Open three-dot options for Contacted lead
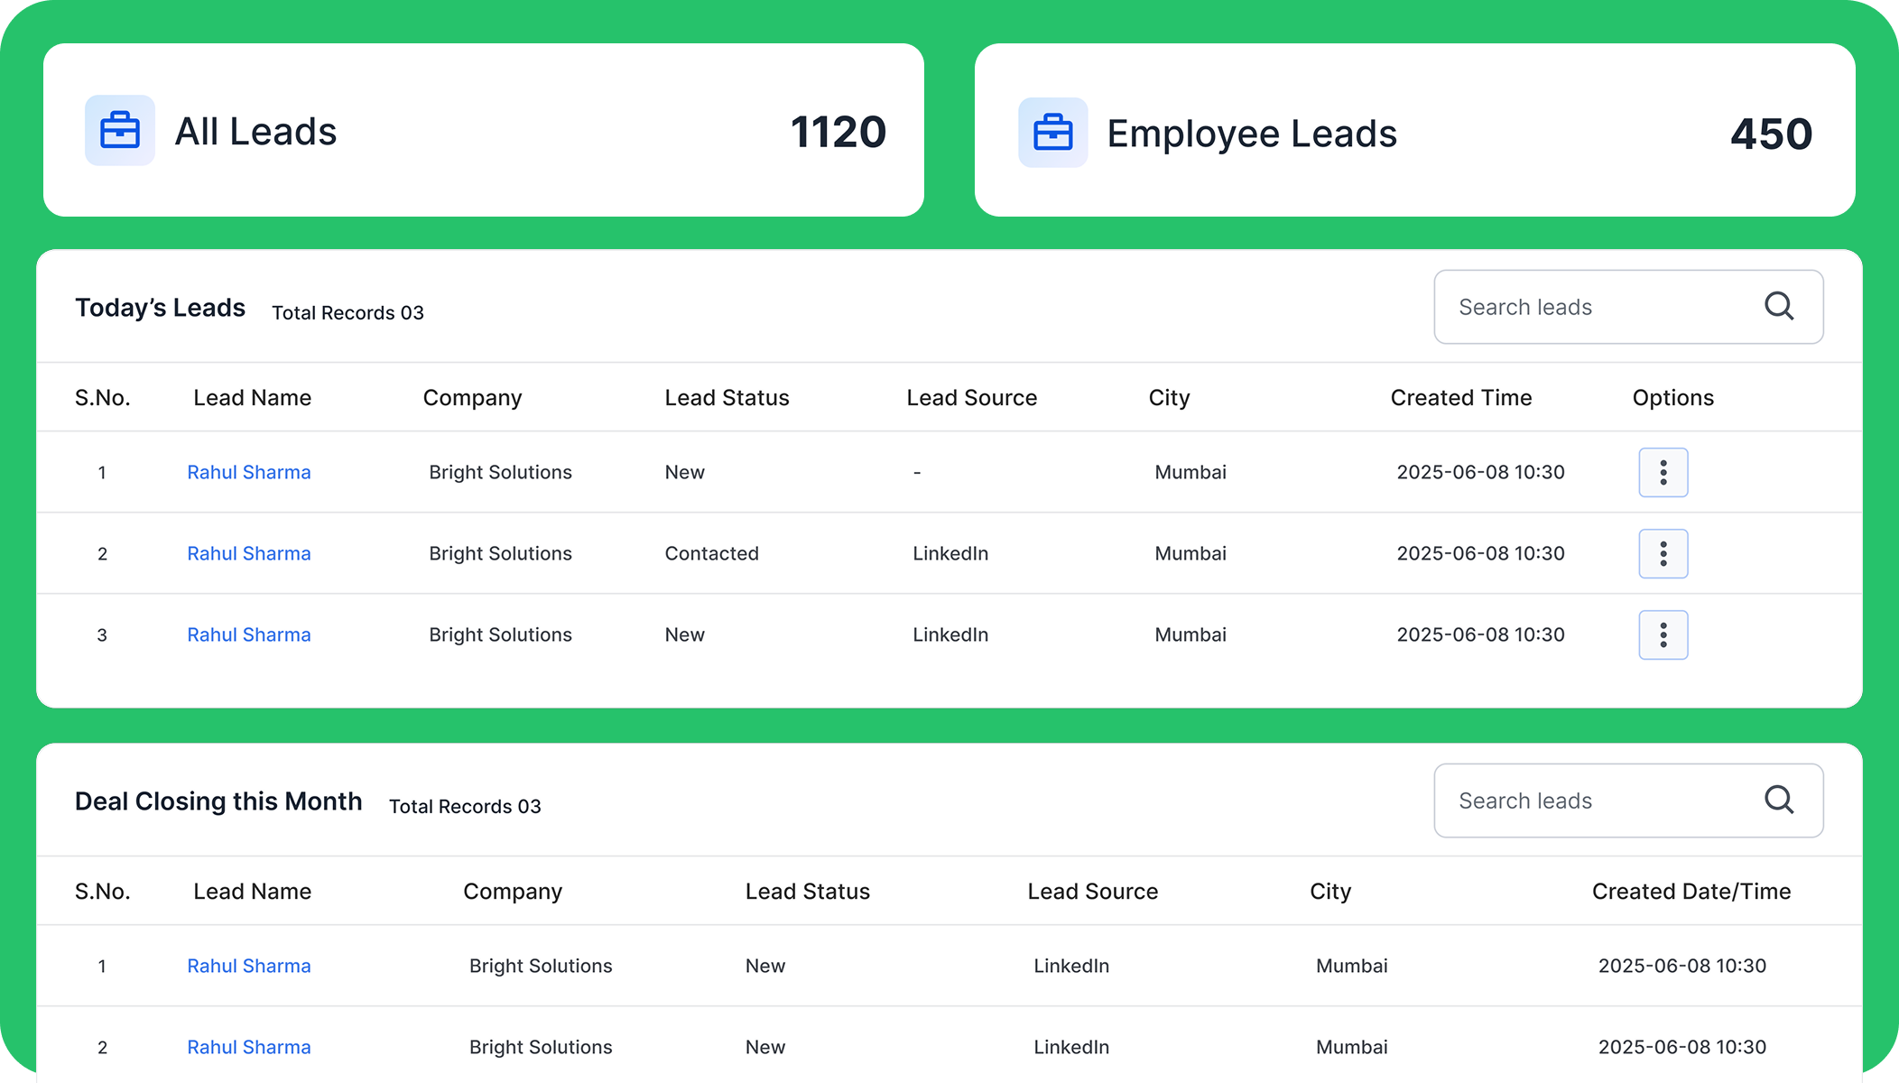 1663,553
